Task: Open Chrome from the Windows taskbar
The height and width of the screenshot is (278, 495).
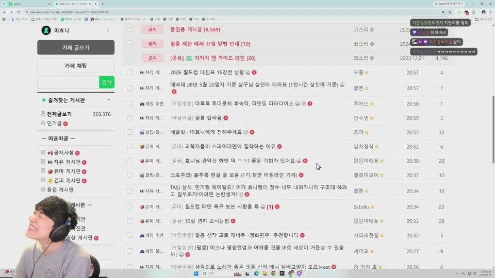Action: pos(273,273)
